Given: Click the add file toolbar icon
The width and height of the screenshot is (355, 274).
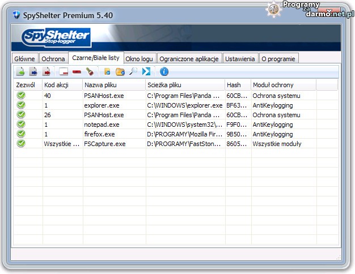Looking at the screenshot, I should click(107, 72).
